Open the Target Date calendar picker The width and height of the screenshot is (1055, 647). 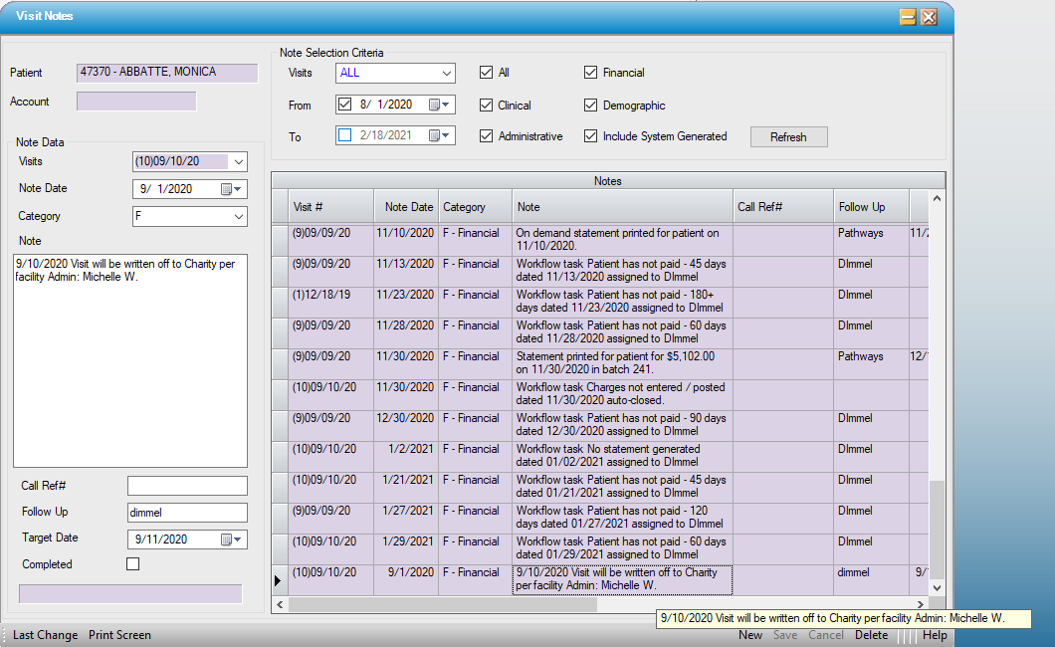tap(230, 539)
